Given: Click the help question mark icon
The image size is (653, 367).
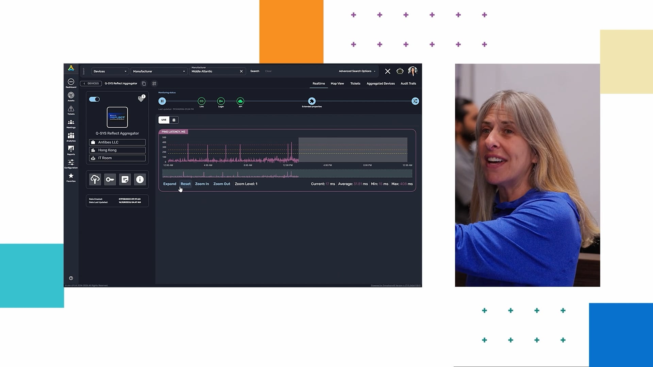Looking at the screenshot, I should pos(71,278).
